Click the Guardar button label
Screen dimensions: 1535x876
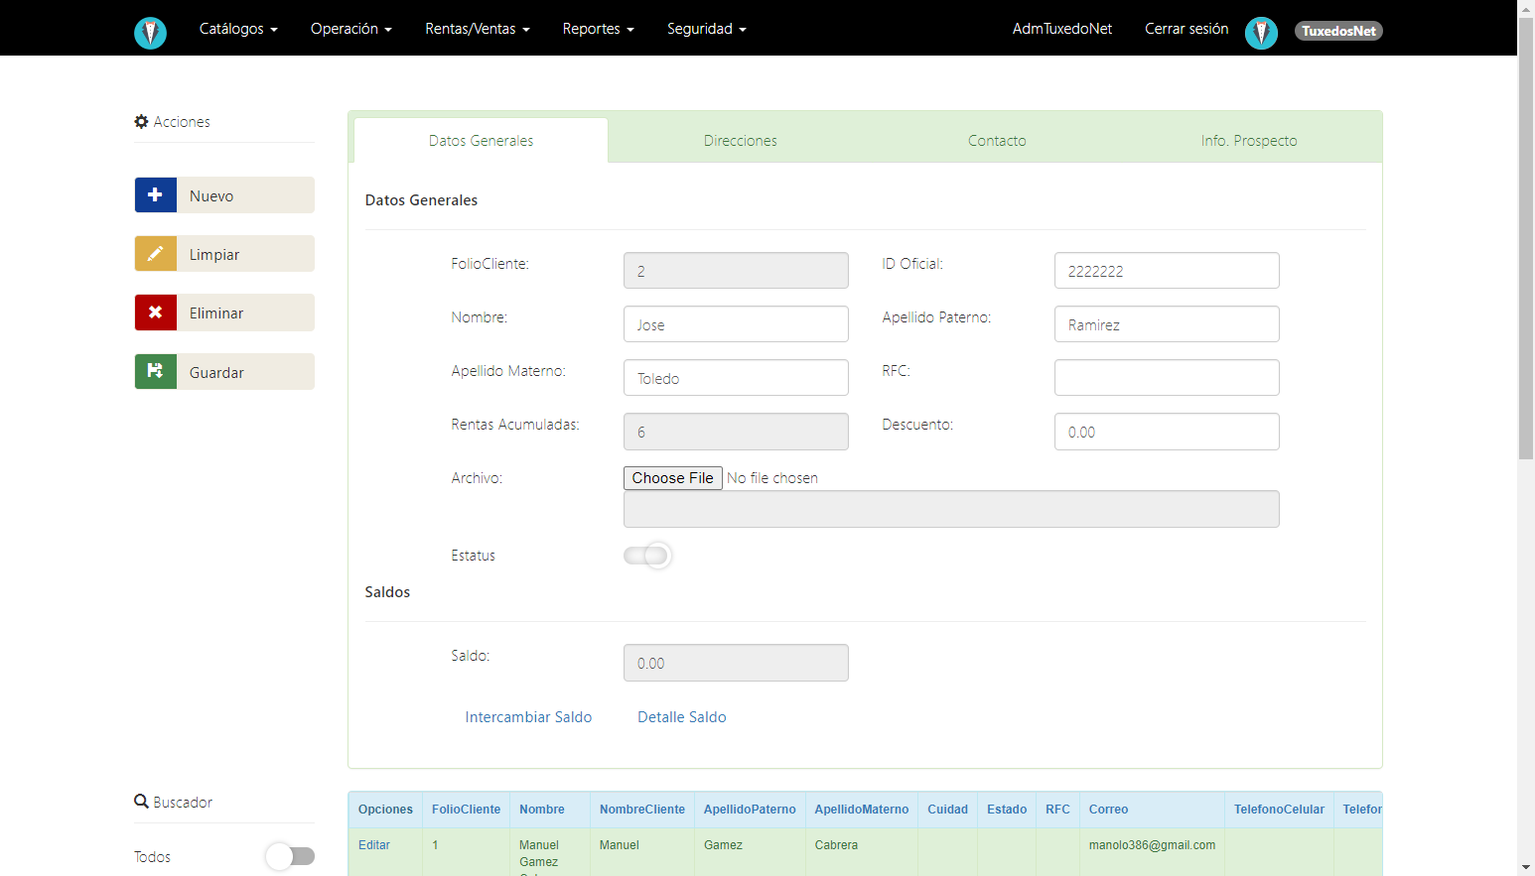pos(216,373)
